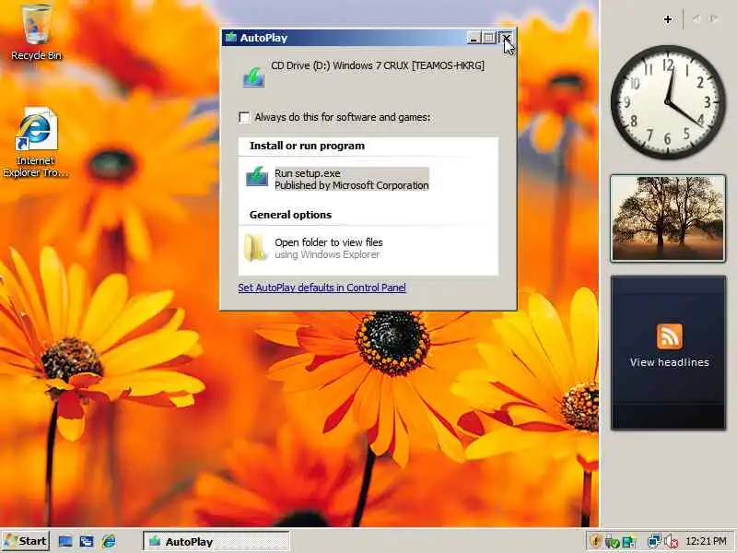Click the tray icon left of network
Viewport: 737px width, 553px height.
pos(629,541)
